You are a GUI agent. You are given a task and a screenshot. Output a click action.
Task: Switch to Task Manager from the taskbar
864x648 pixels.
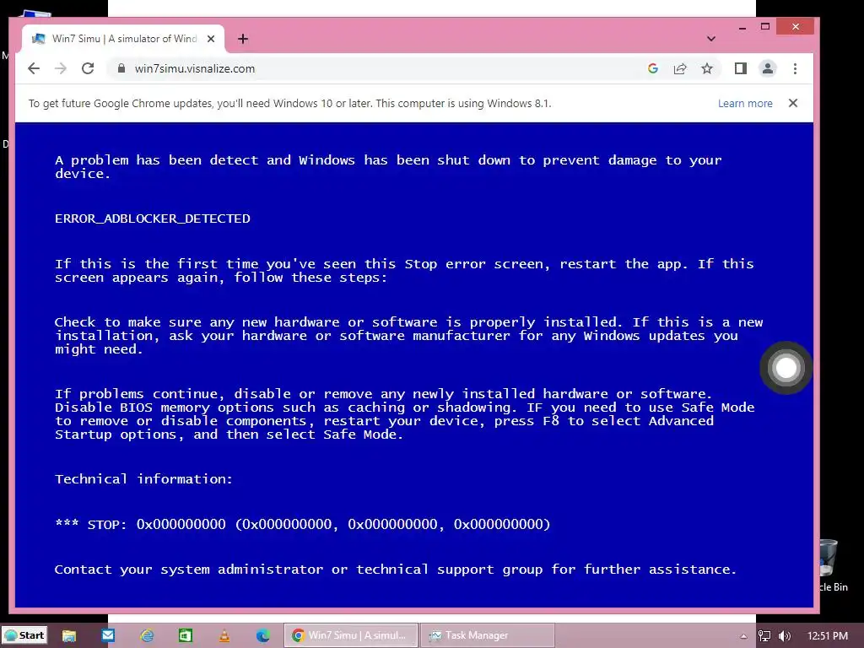tap(488, 635)
